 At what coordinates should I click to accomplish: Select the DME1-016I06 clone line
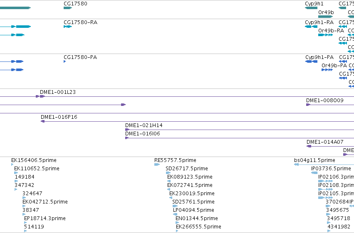click(x=240, y=138)
